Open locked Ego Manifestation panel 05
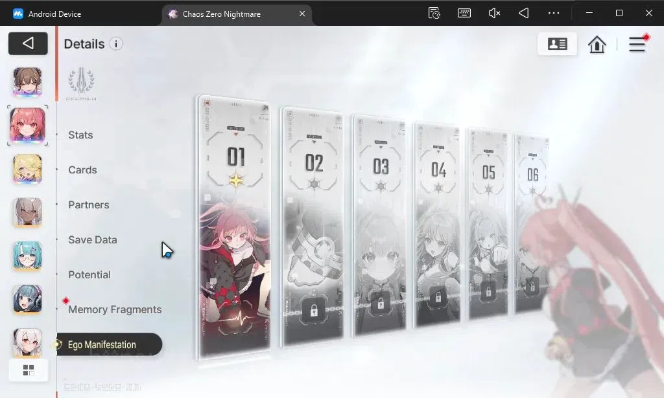The height and width of the screenshot is (398, 664). (488, 225)
